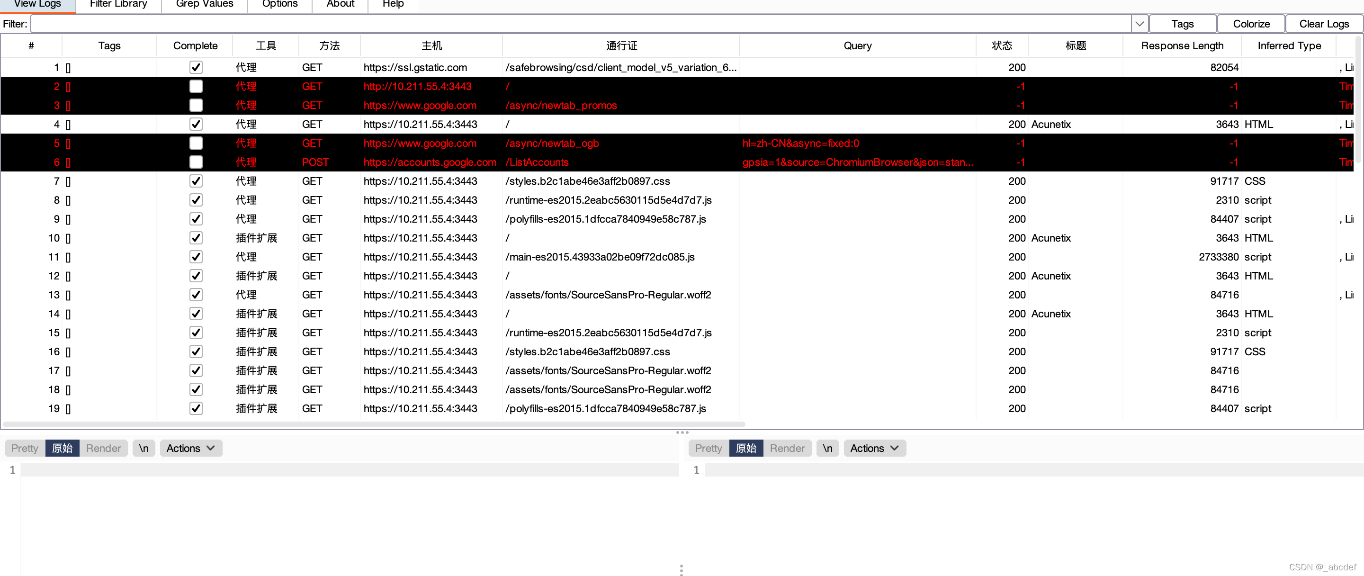Viewport: 1364px width, 576px height.
Task: Click the response pane newline toggle
Action: click(x=827, y=448)
